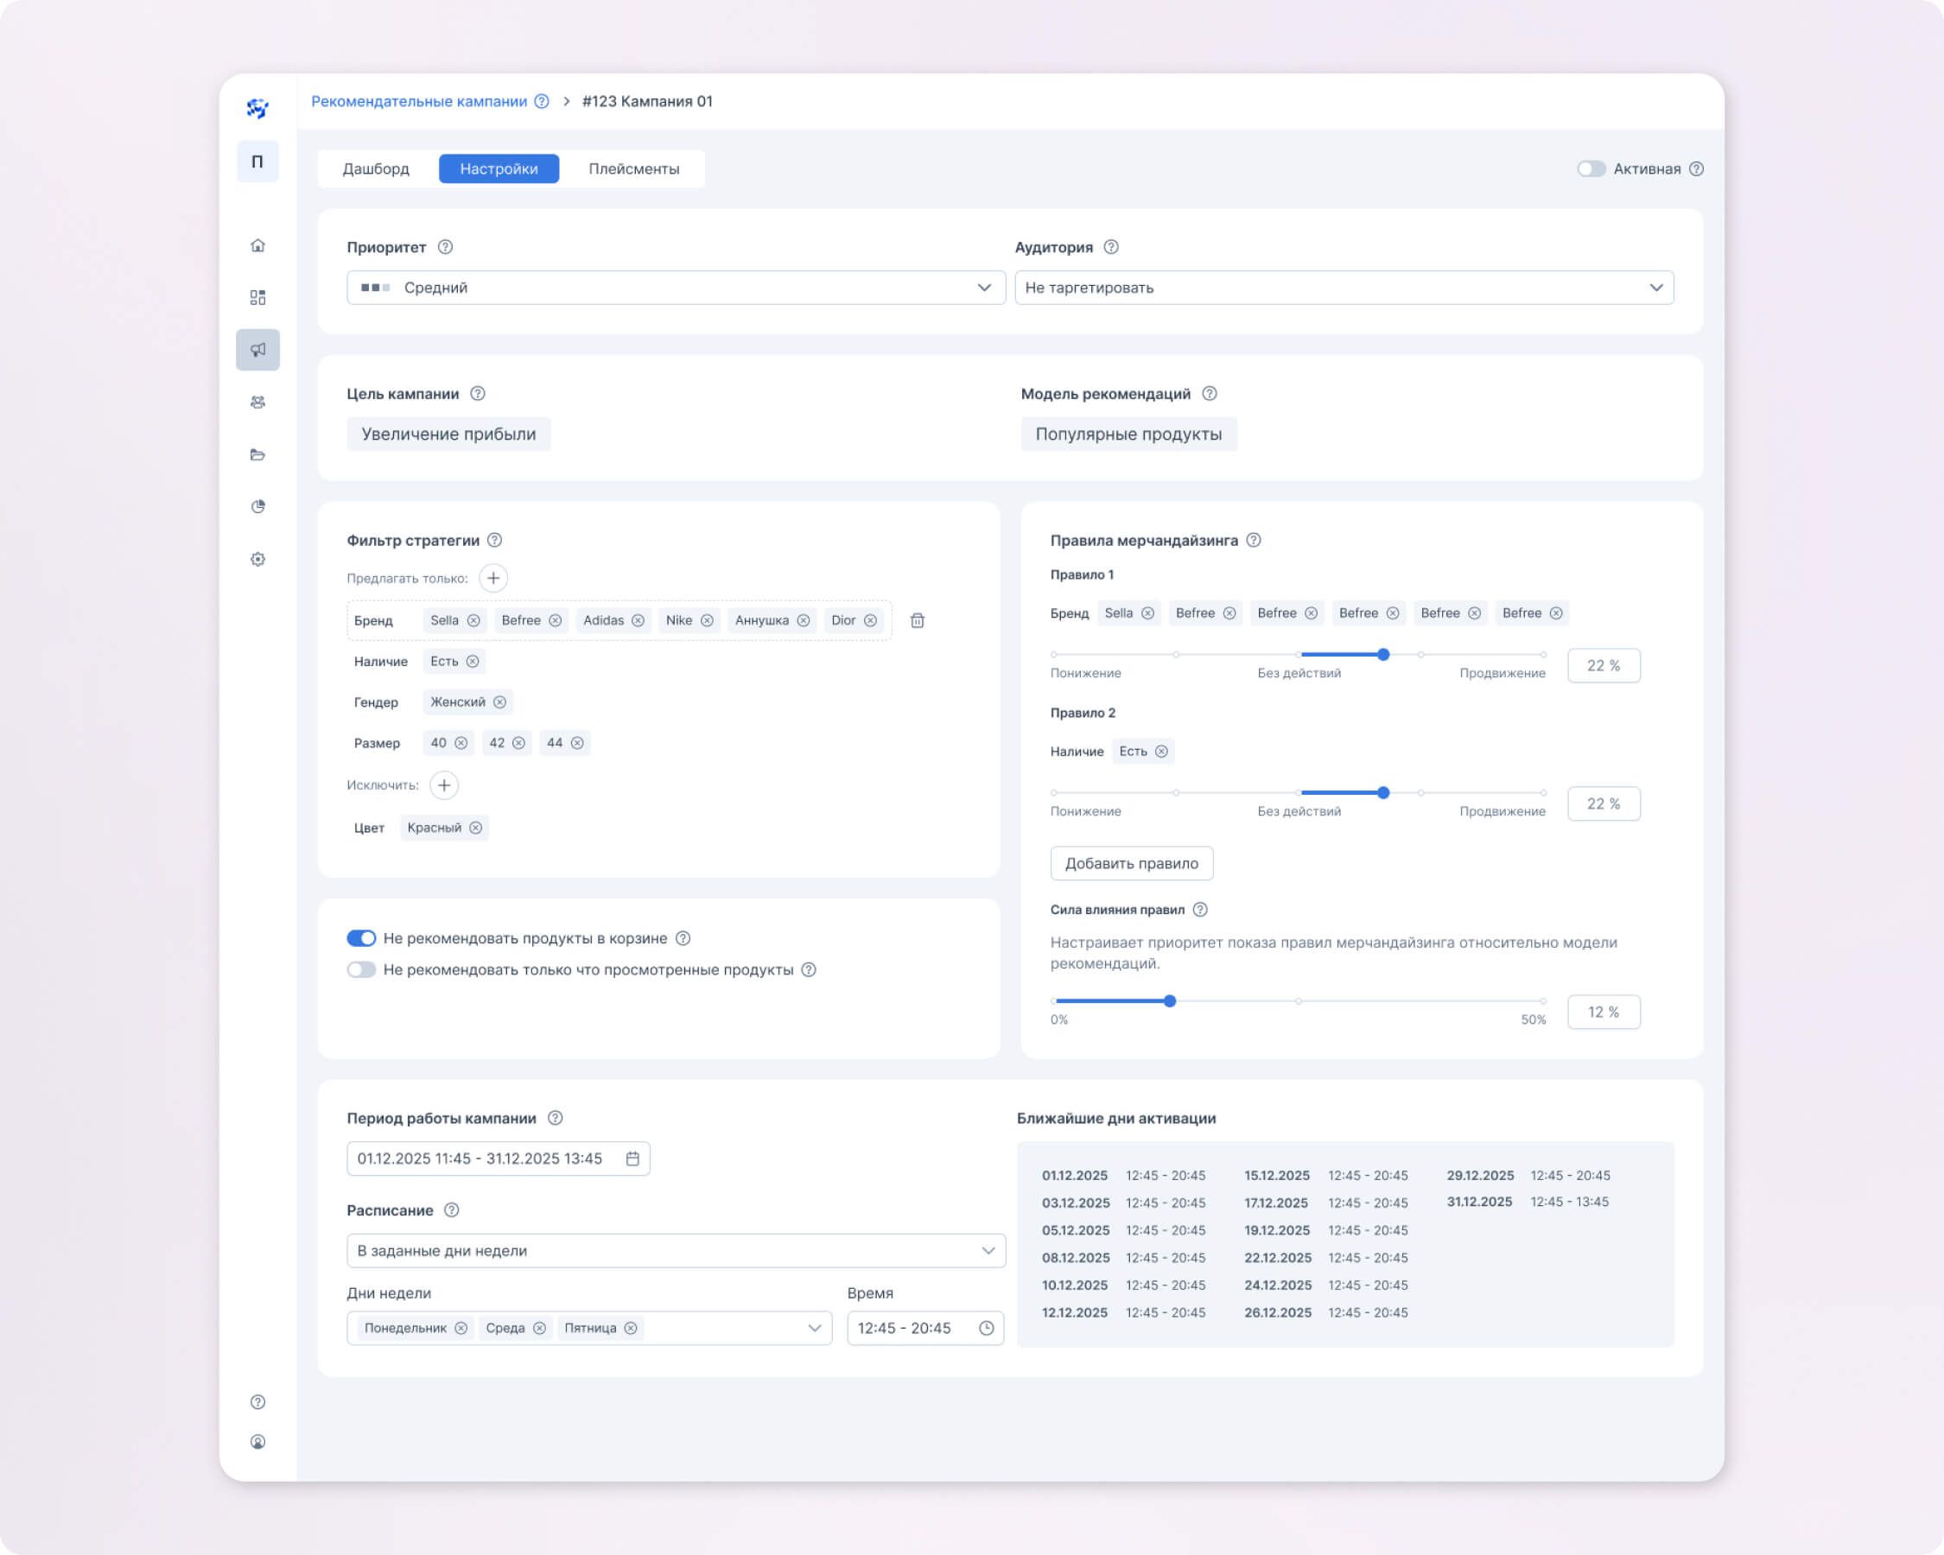Go to Рекомендательные кампании breadcrumb link
Image resolution: width=1944 pixels, height=1555 pixels.
click(x=419, y=101)
